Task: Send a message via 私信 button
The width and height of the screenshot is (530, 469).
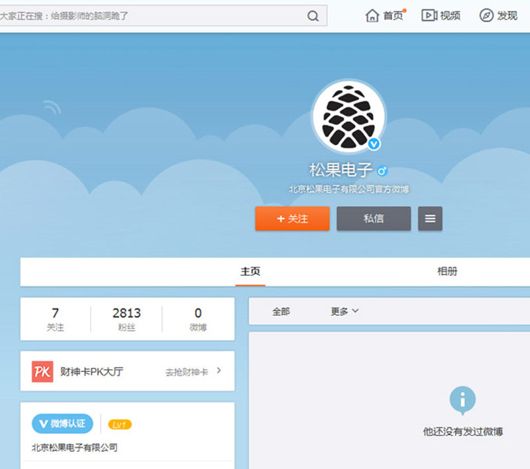Action: pos(374,219)
